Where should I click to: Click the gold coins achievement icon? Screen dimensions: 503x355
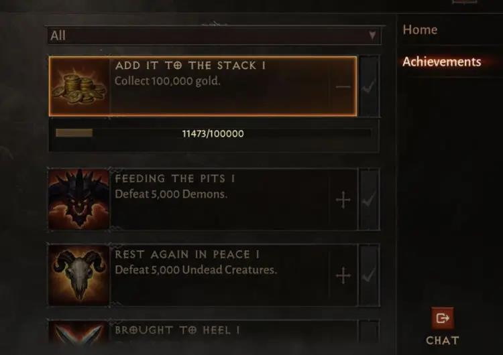pos(79,86)
